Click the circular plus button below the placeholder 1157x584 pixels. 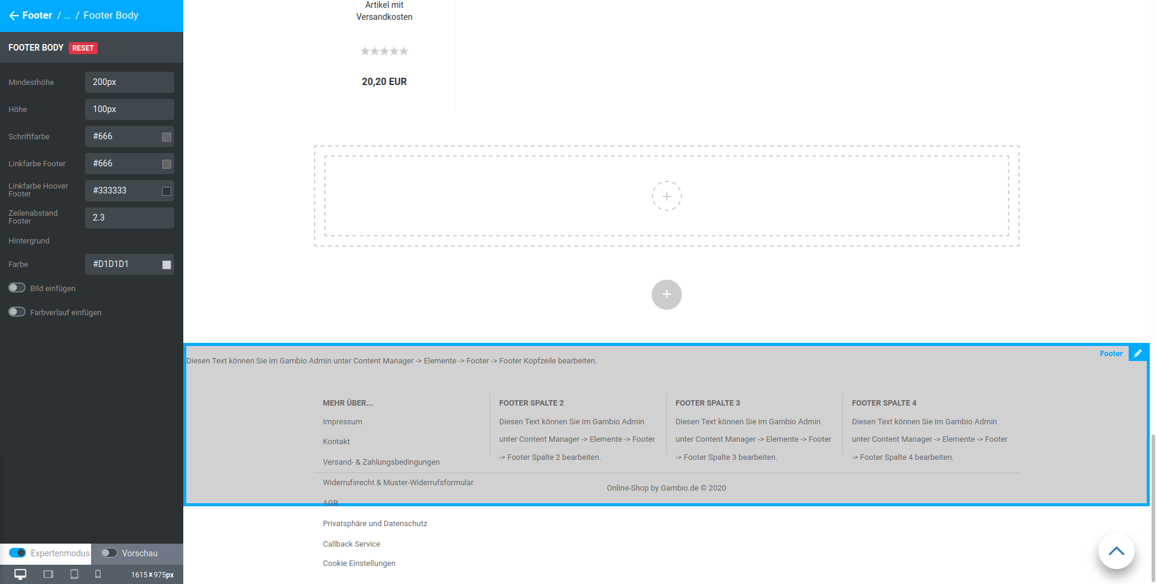[666, 295]
